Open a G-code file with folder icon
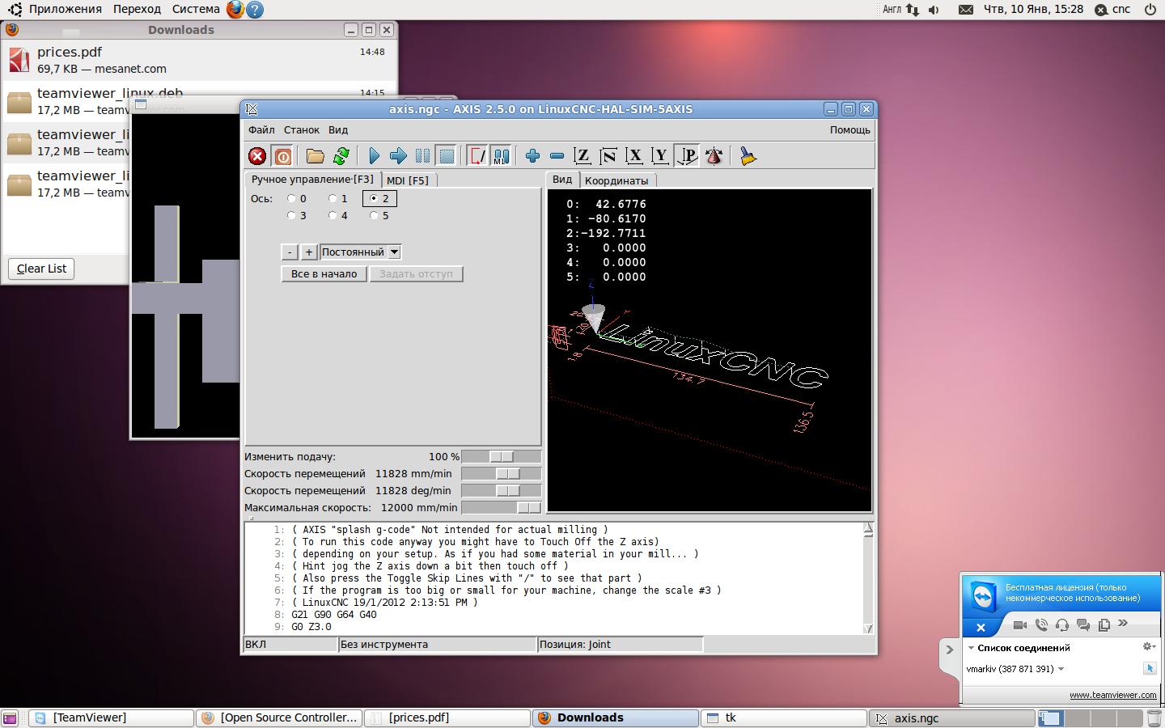This screenshot has width=1165, height=728. pos(315,156)
